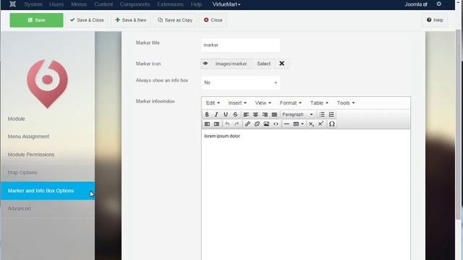This screenshot has width=463, height=260.
Task: Click the Close button in toolbar
Action: (x=213, y=20)
